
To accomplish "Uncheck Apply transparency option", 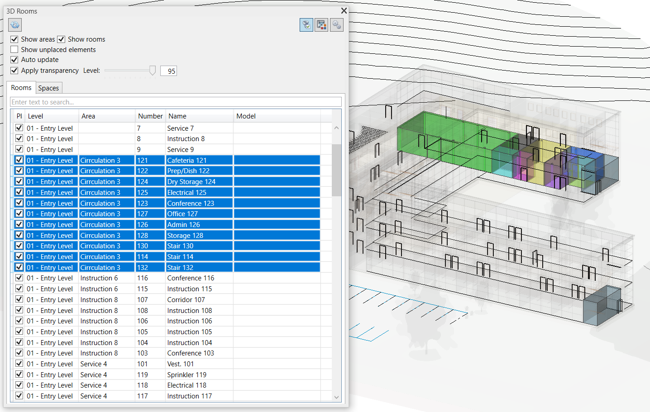I will (x=14, y=71).
